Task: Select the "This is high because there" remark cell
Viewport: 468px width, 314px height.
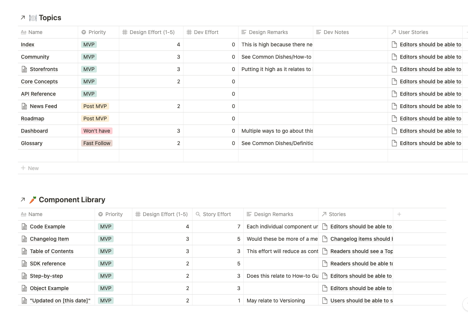Action: pos(275,44)
